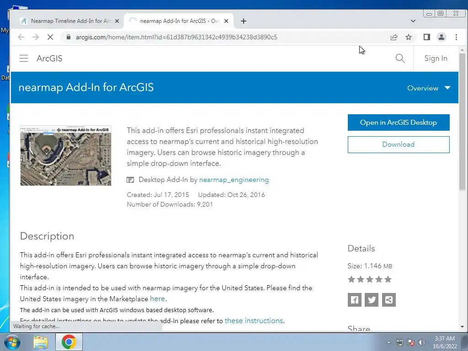Close the nearmap Add-In for ArcGIS tab
The width and height of the screenshot is (468, 351).
click(226, 21)
